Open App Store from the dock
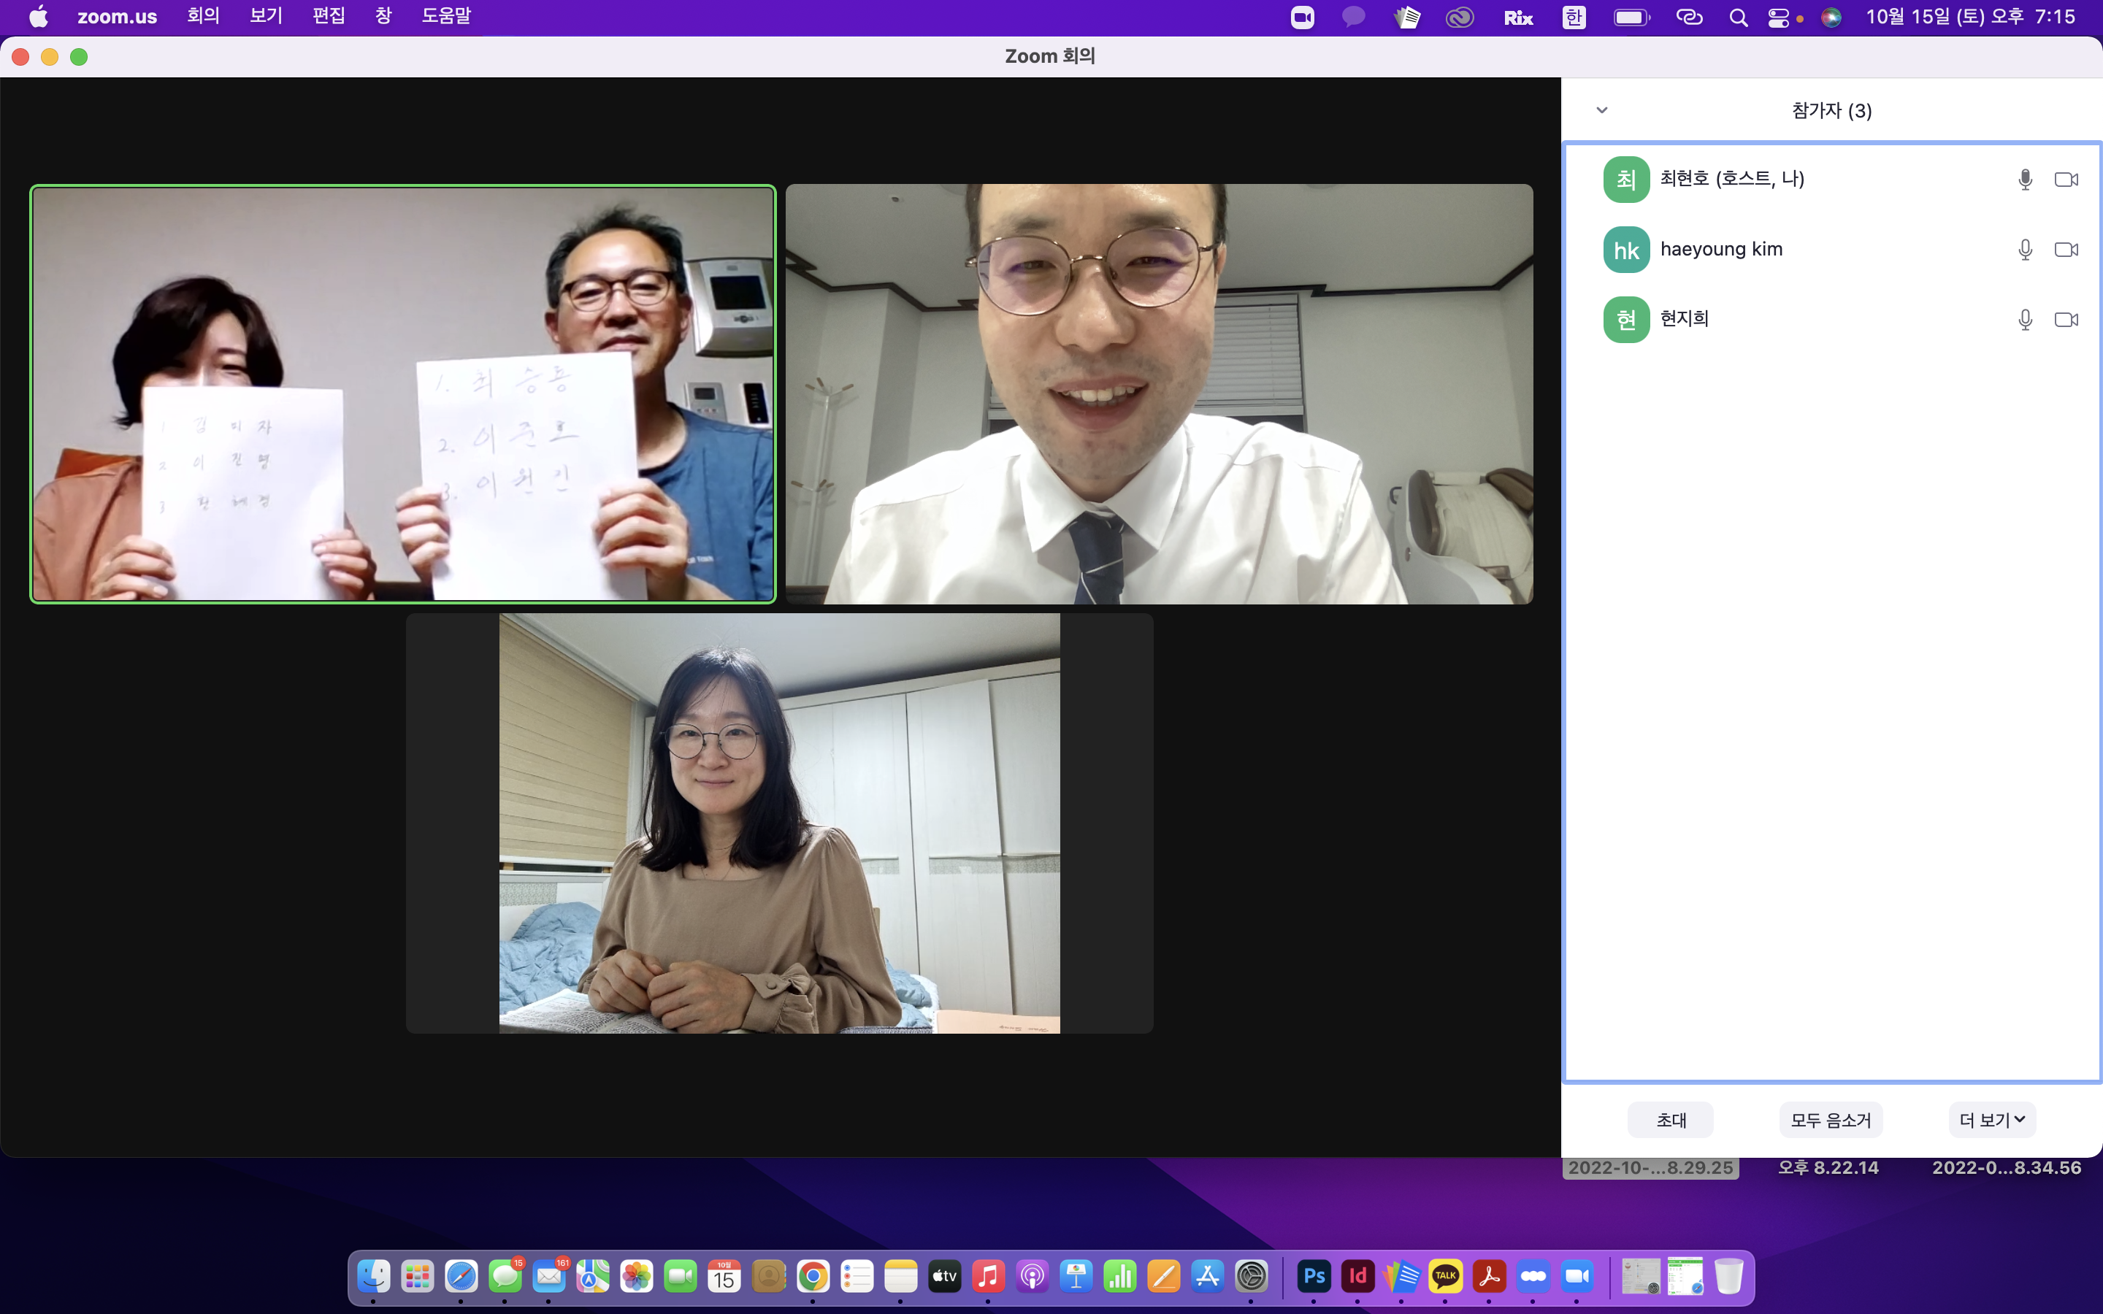Image resolution: width=2103 pixels, height=1314 pixels. 1207,1276
